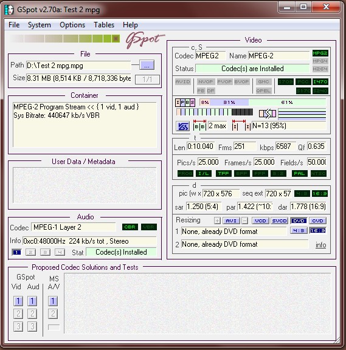Run GSpot audio test 1
Viewport: 346px width, 350px height.
click(x=32, y=301)
